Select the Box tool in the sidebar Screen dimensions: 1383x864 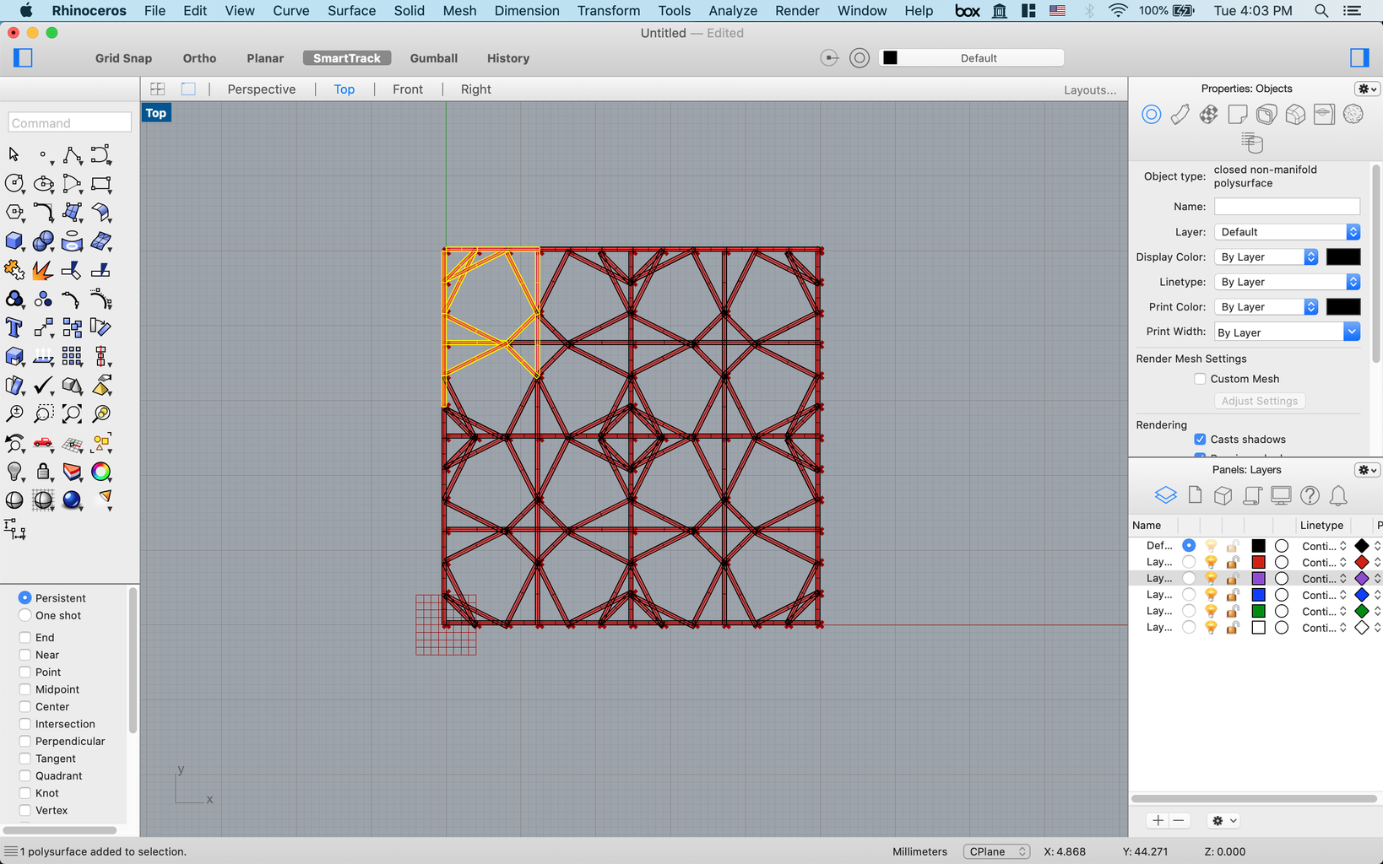coord(15,241)
